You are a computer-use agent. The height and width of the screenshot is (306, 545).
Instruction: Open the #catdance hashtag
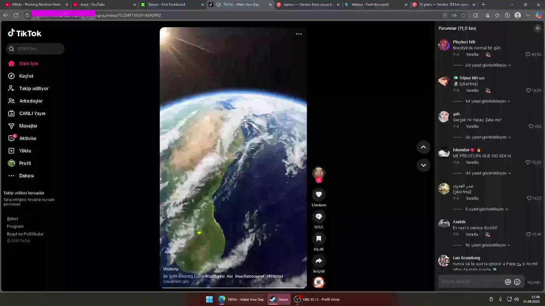(215, 276)
